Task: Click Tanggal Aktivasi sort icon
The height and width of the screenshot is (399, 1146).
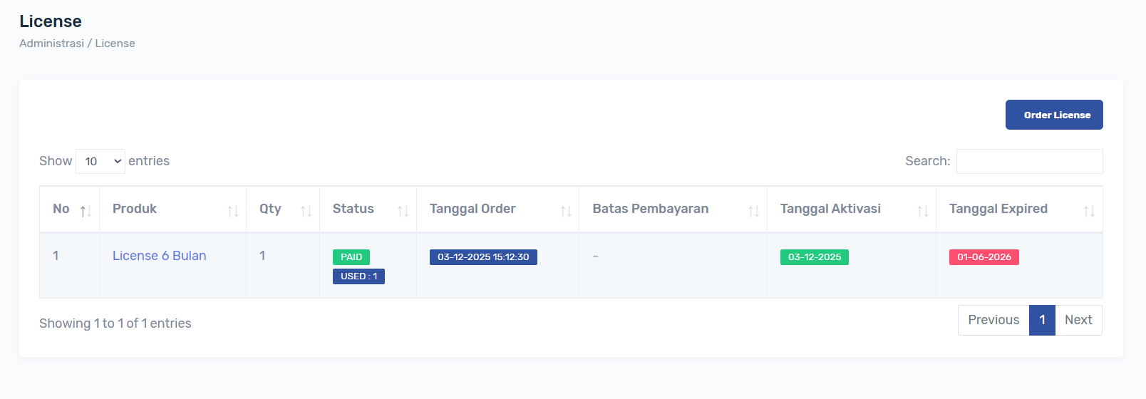Action: [x=922, y=211]
